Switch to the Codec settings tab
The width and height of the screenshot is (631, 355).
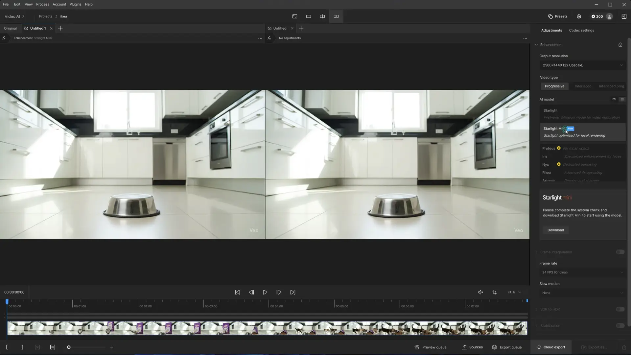581,30
